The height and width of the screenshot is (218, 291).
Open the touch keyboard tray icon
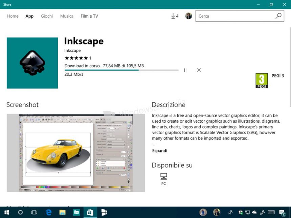(271, 213)
